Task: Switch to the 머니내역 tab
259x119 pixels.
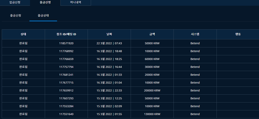Action: [76, 3]
